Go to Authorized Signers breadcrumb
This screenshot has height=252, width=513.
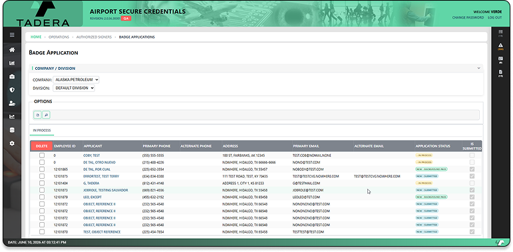pos(94,37)
